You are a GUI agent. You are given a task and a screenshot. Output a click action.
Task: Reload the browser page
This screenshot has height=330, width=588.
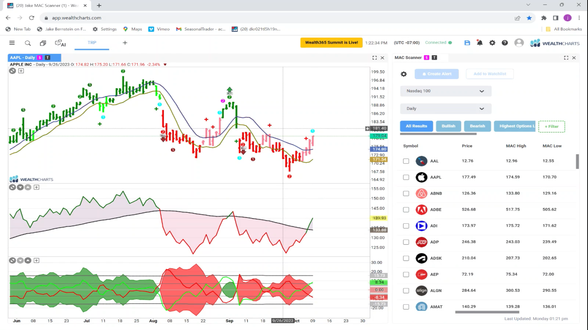coord(32,18)
